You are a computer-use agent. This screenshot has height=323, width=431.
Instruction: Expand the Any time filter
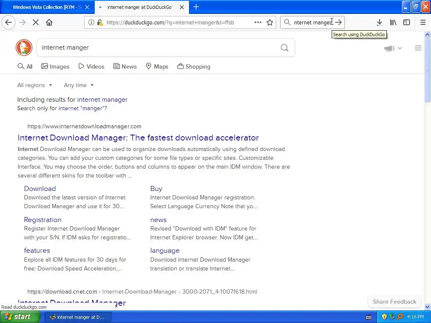[x=79, y=85]
